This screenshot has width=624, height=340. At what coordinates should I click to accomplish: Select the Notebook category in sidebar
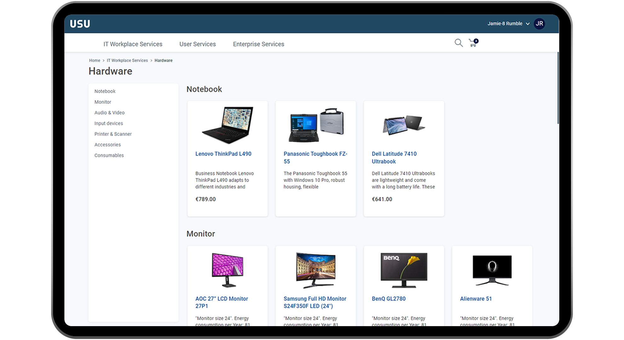(x=105, y=91)
